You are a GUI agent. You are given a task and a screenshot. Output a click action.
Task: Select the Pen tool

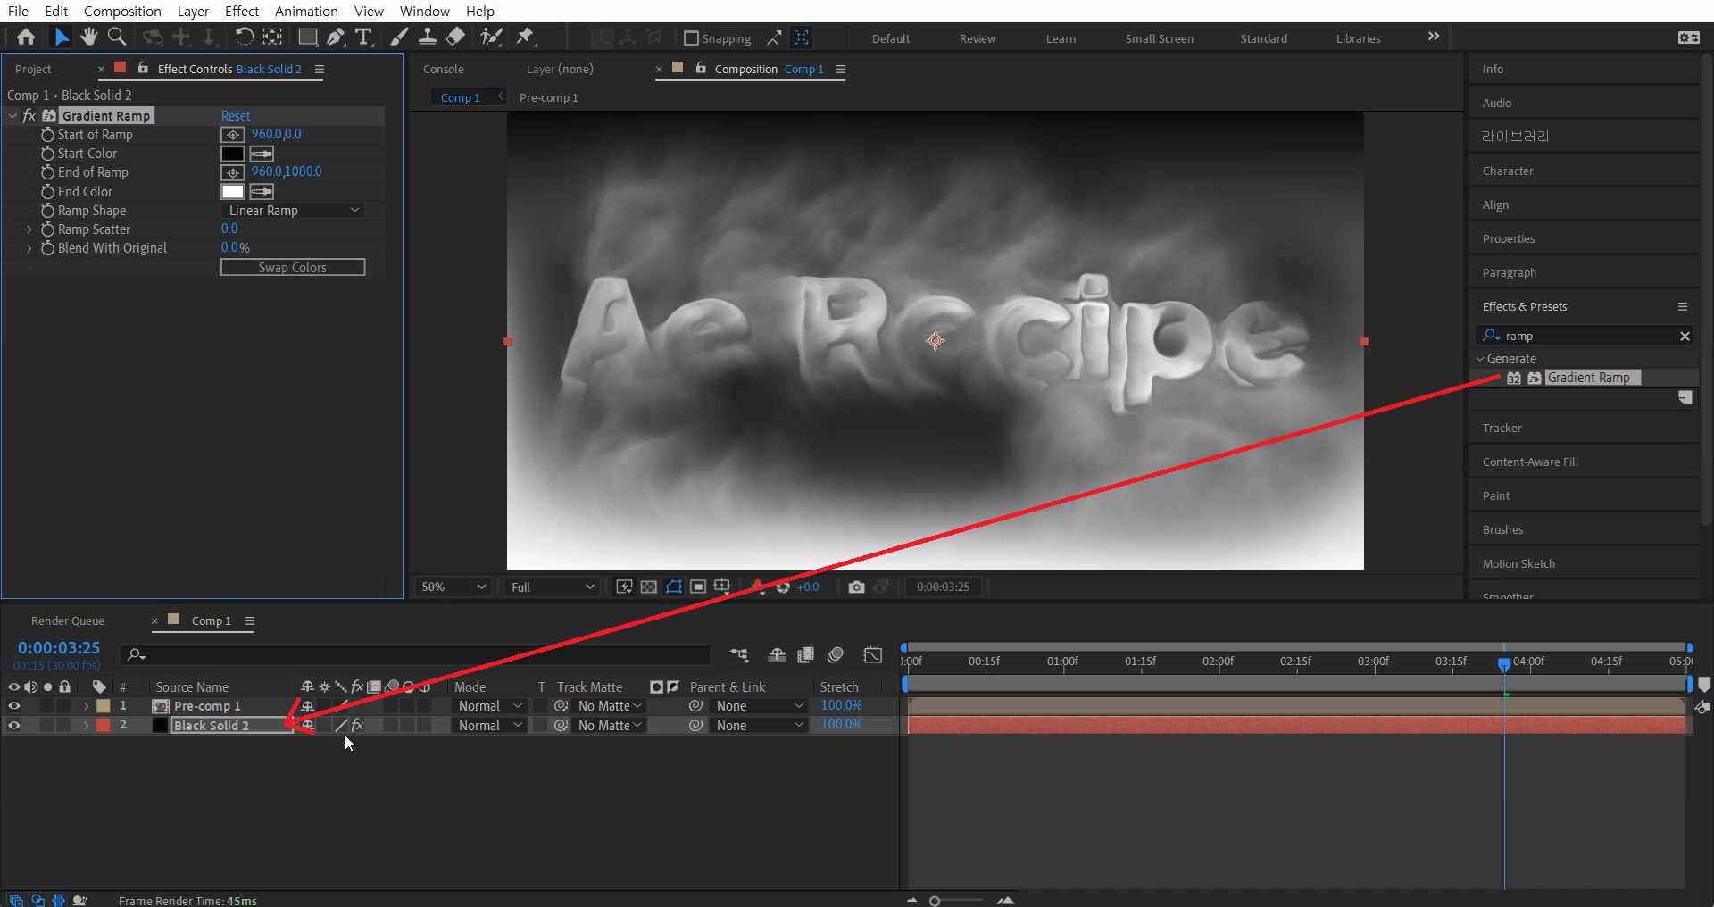click(x=336, y=37)
